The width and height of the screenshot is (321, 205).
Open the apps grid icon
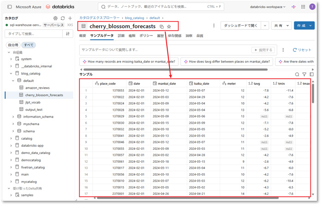pyautogui.click(x=303, y=7)
